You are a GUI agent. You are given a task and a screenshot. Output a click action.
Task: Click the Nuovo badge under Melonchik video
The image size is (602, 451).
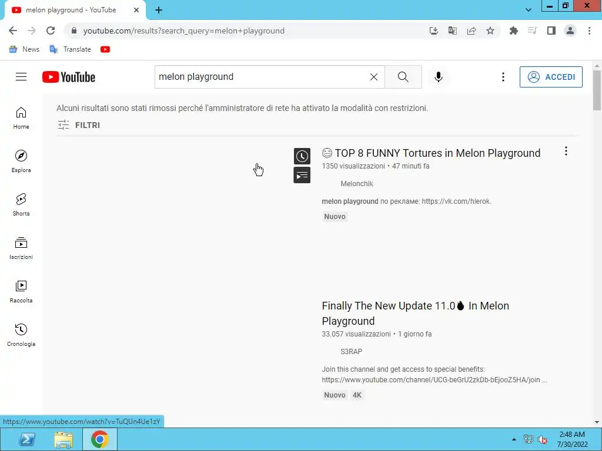point(335,217)
